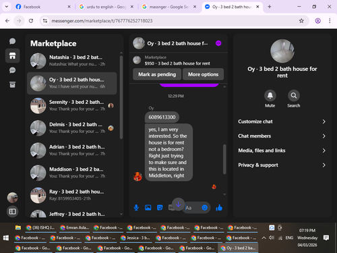Open the emoji picker smiley icon

(x=205, y=208)
